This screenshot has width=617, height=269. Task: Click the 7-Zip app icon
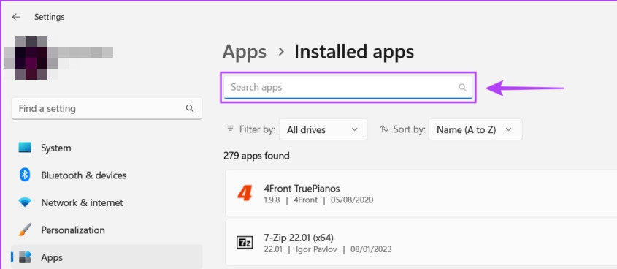click(245, 243)
